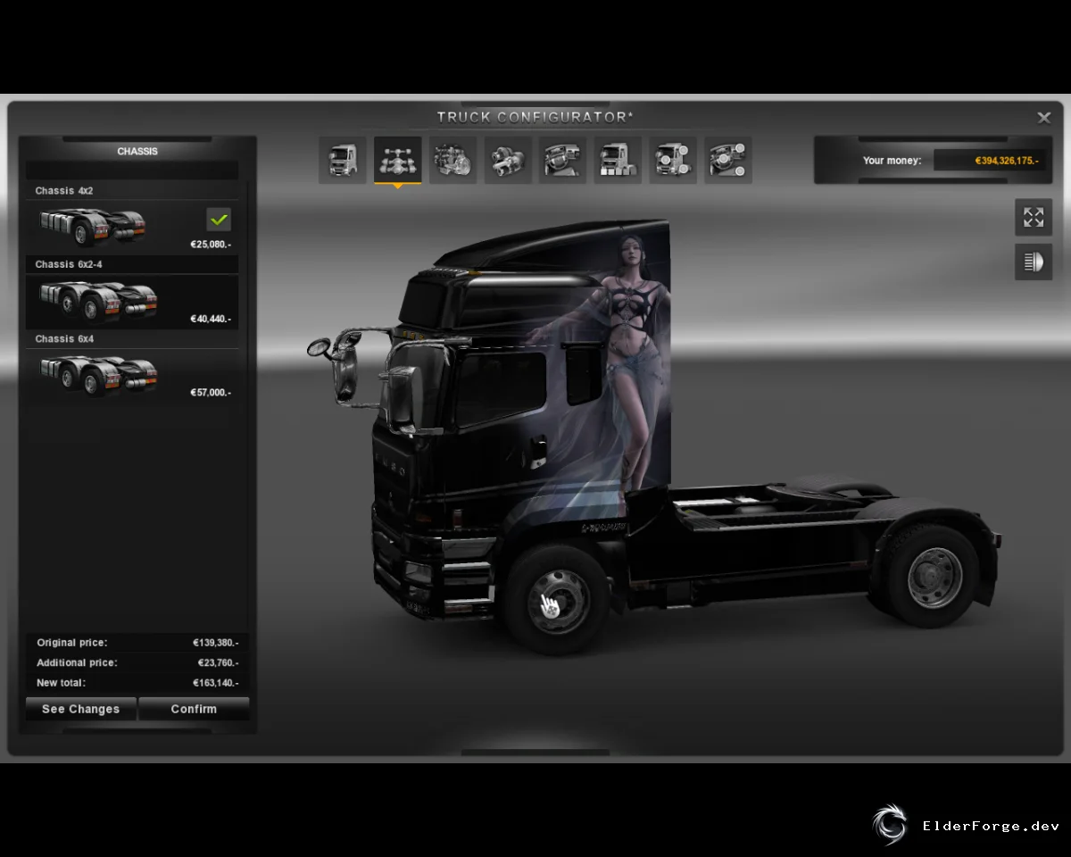1071x857 pixels.
Task: Open the transmission category
Action: tap(508, 161)
